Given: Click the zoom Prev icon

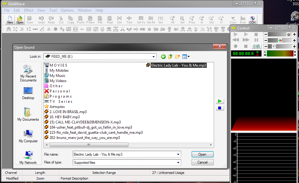Looking at the screenshot, I should (192, 20).
